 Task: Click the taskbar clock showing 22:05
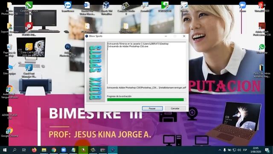[256, 150]
